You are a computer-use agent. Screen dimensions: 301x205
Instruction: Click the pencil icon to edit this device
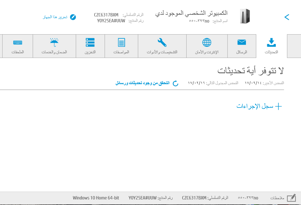[x=73, y=17]
